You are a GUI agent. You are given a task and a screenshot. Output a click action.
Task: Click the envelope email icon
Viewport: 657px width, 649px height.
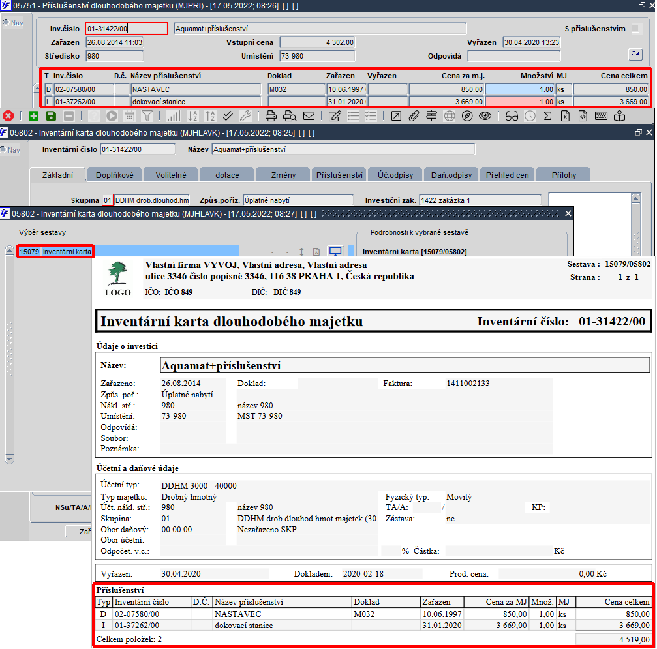pos(309,116)
